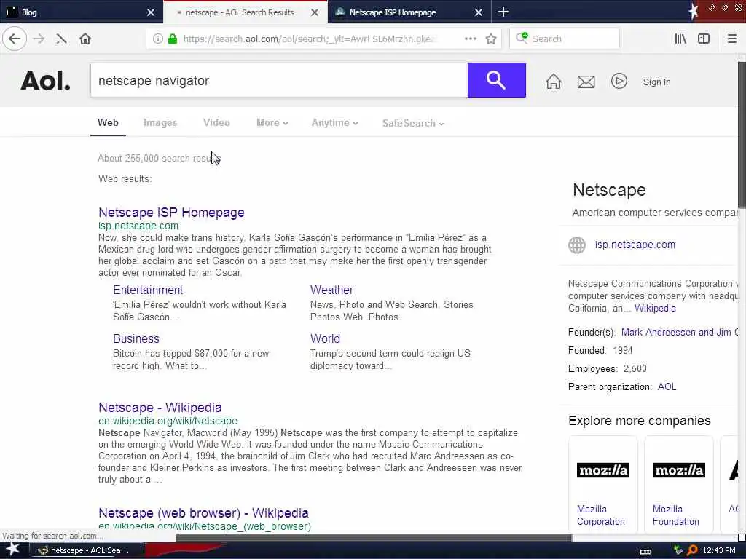Select taskbar netscape - AOL Search window button
This screenshot has height=559, width=746.
pyautogui.click(x=87, y=550)
